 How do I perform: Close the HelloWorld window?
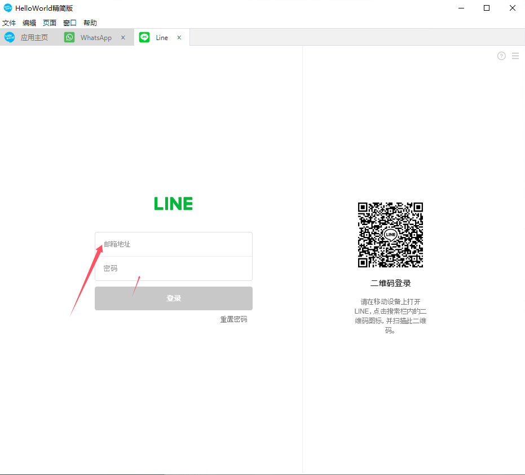(x=512, y=8)
